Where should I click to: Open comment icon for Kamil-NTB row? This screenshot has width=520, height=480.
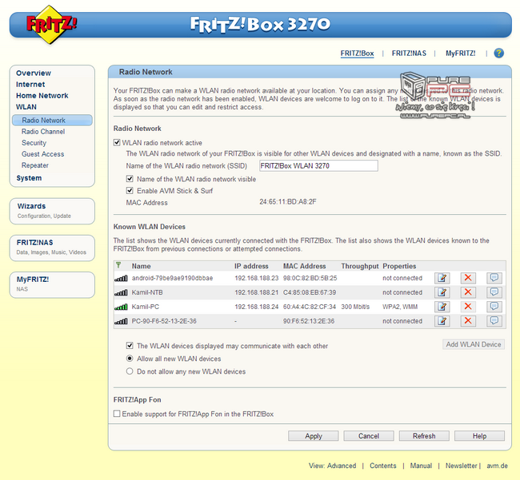(494, 292)
